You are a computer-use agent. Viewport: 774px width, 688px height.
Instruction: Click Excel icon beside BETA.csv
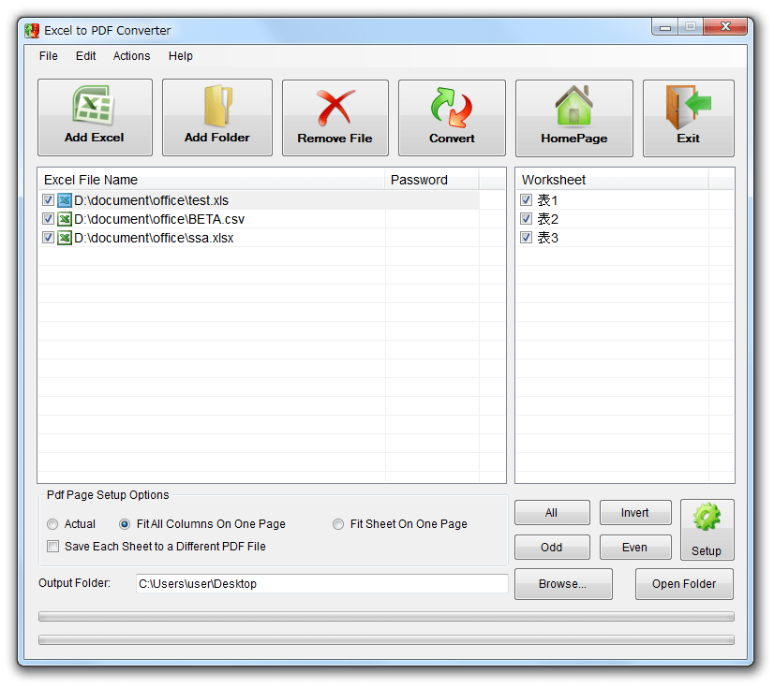[x=64, y=219]
